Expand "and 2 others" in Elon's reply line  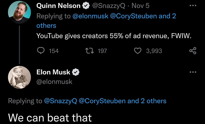click(147, 101)
